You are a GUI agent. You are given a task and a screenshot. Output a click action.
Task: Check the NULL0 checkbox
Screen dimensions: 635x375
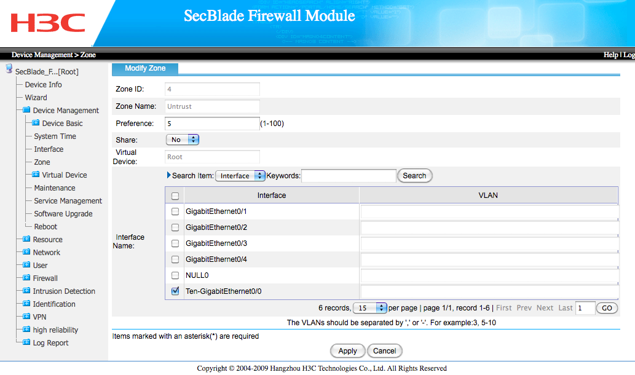click(x=175, y=275)
